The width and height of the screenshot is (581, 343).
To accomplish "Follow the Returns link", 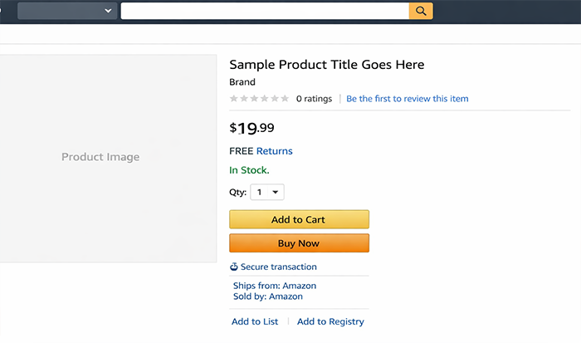I will point(274,151).
